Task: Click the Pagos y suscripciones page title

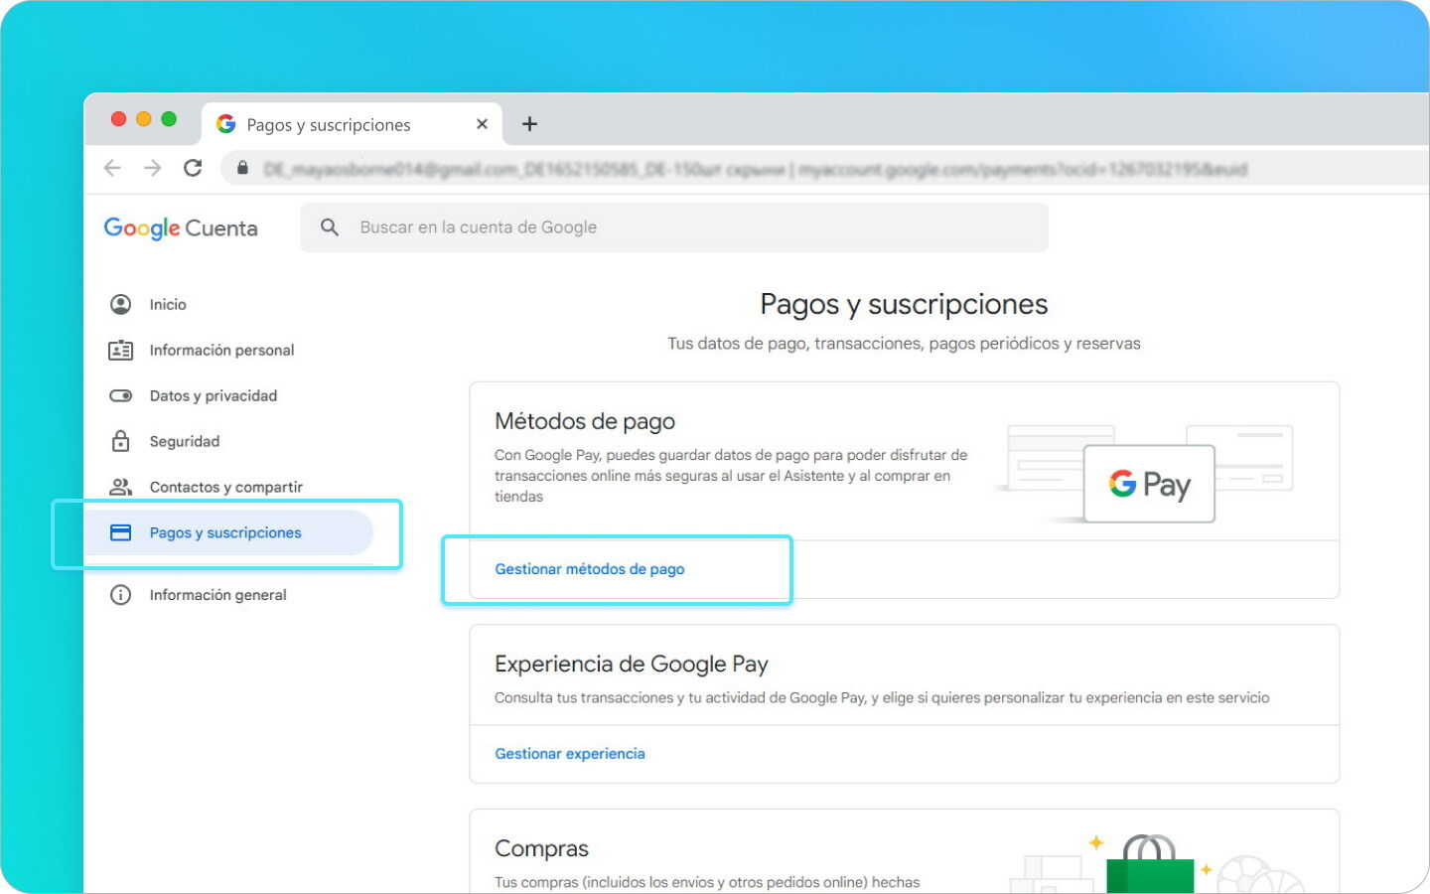Action: [904, 304]
